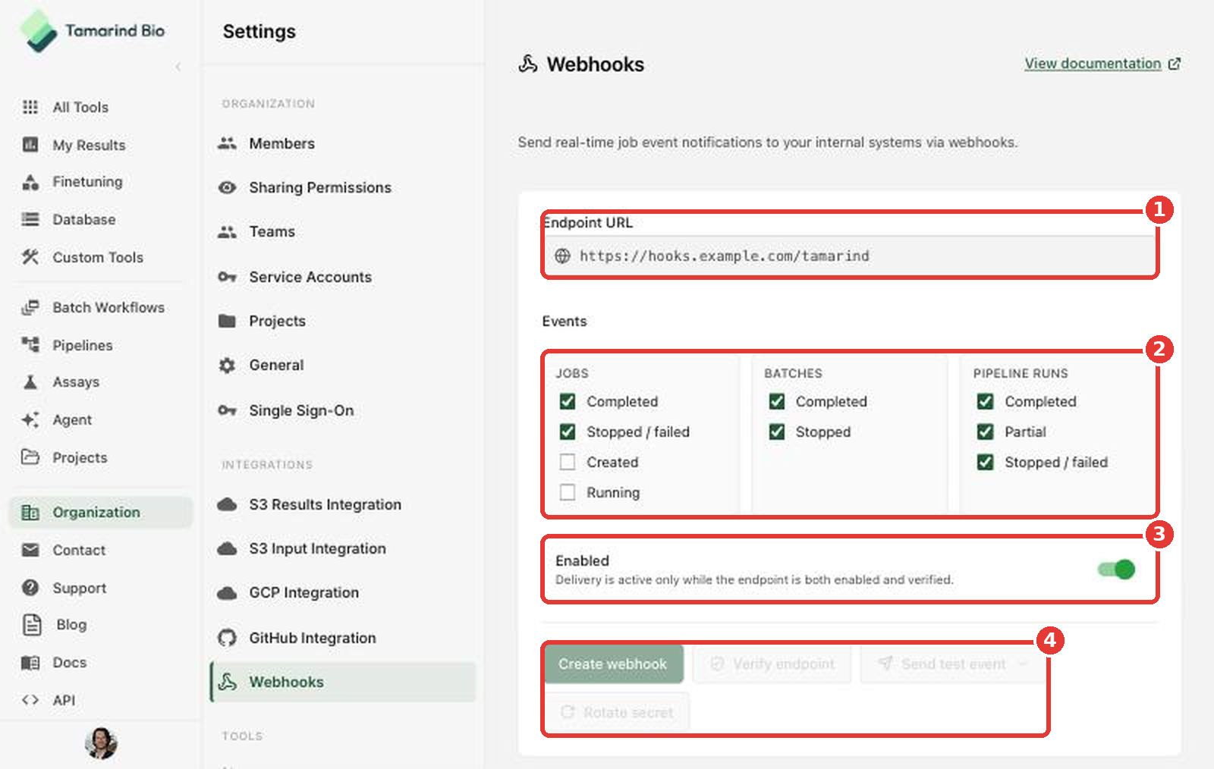
Task: Click the GitHub logo icon in settings
Action: pyautogui.click(x=227, y=638)
